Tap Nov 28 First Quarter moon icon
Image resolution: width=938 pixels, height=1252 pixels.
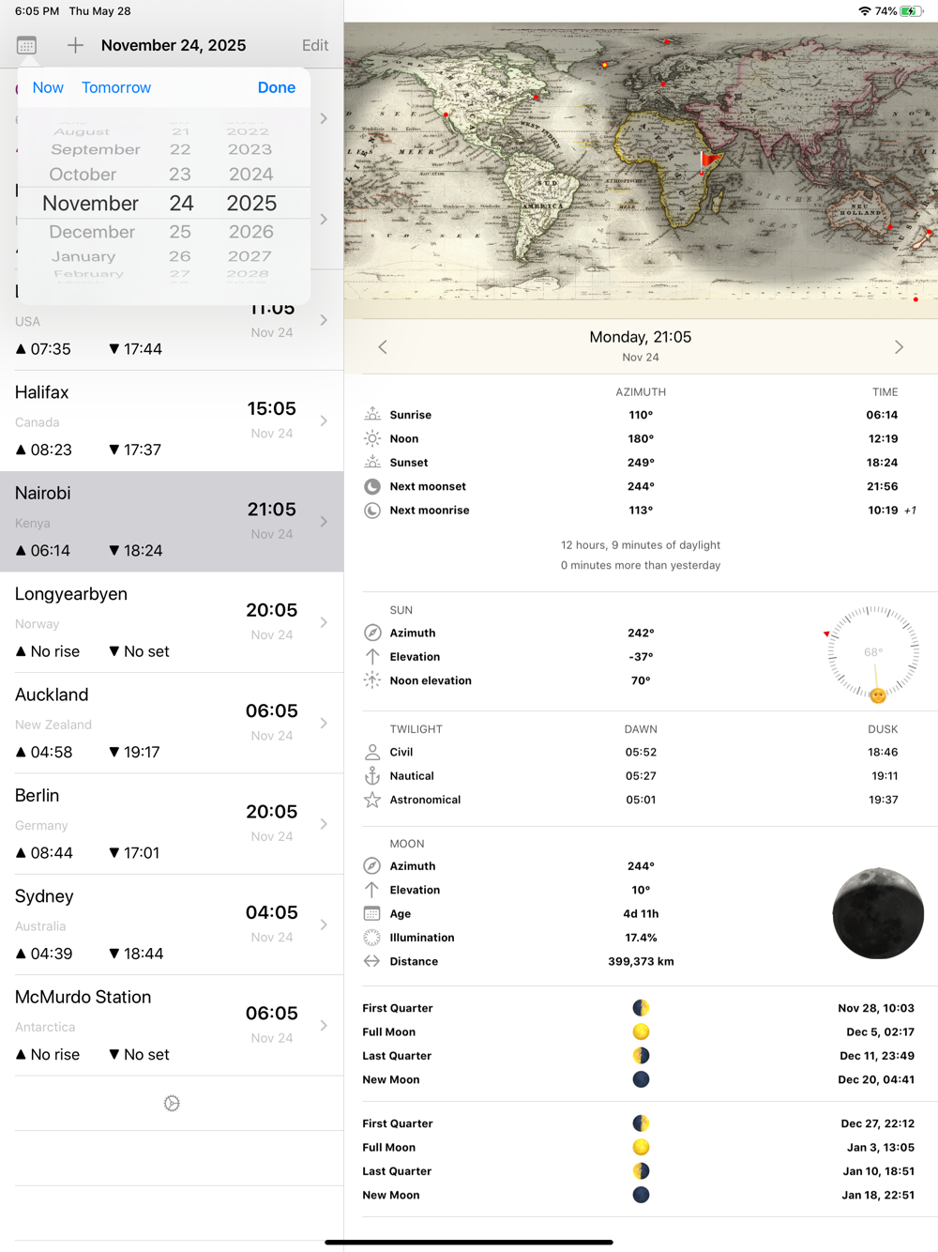(641, 1008)
